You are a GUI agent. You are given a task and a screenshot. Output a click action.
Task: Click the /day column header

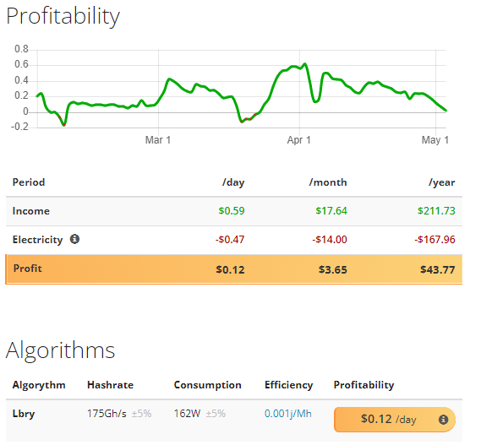[233, 182]
